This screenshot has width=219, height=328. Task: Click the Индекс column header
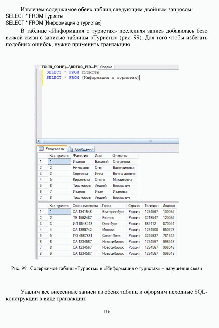click(x=168, y=206)
